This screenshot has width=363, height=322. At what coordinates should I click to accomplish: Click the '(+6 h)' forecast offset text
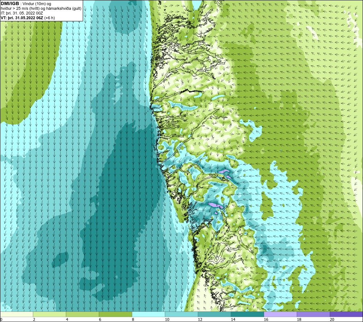point(49,18)
